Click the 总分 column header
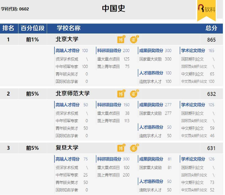This screenshot has width=225, height=195. pos(211,28)
